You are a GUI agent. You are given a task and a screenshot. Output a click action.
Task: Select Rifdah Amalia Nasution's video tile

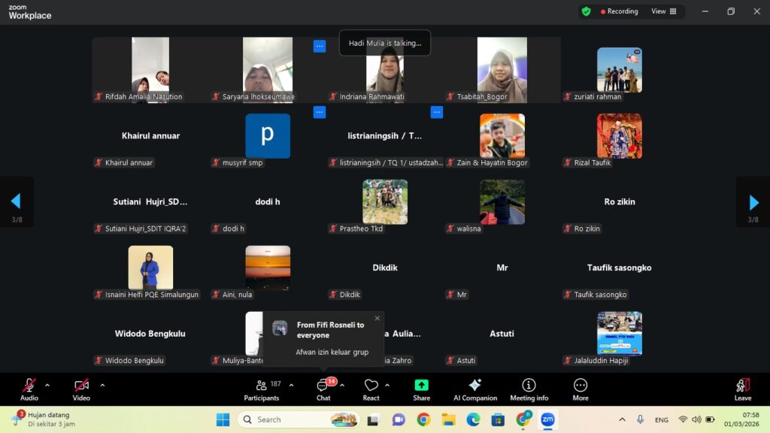[x=150, y=70]
